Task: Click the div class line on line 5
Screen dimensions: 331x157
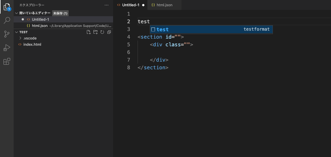Action: (x=171, y=45)
